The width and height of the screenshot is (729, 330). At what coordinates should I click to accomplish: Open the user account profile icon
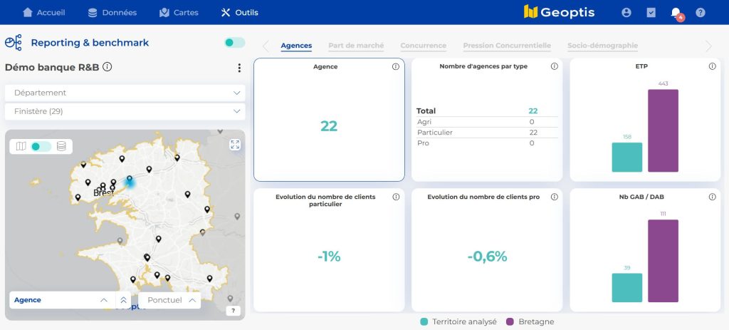(626, 13)
